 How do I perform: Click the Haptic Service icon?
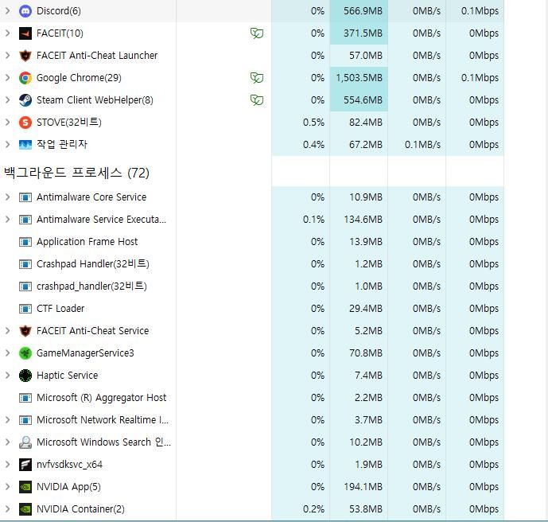pos(25,376)
